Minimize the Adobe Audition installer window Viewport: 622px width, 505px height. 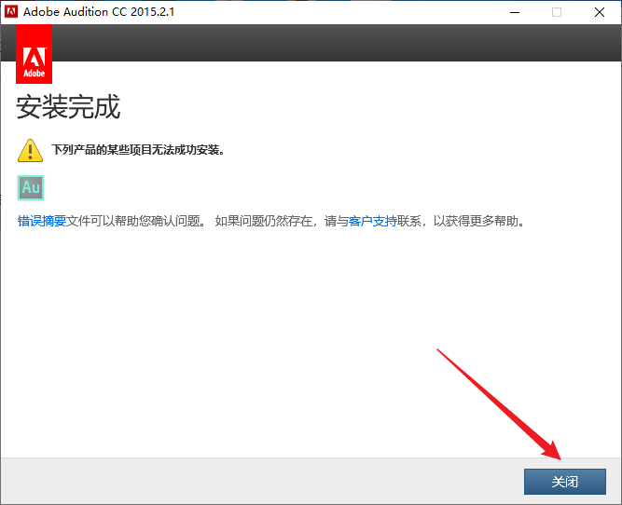click(x=515, y=12)
